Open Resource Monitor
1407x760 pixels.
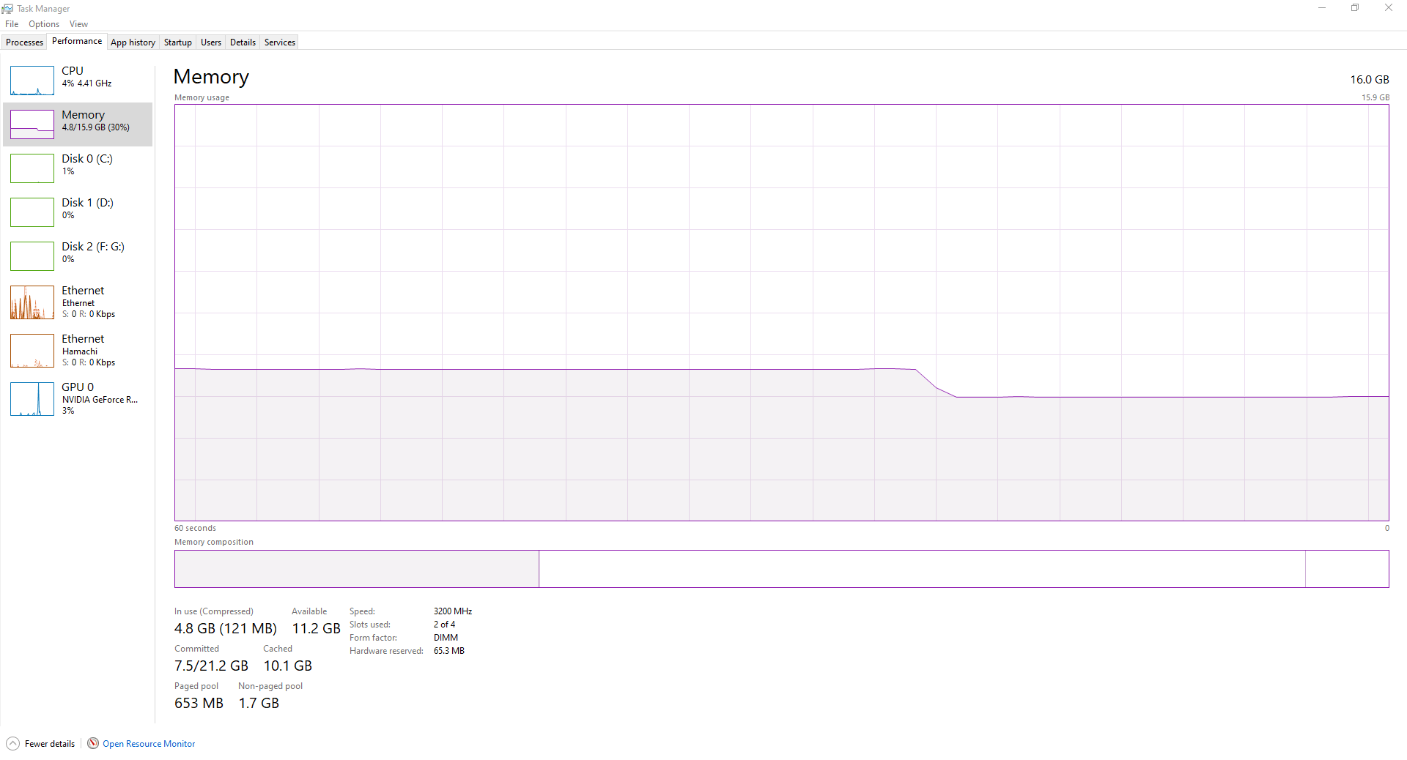click(148, 743)
